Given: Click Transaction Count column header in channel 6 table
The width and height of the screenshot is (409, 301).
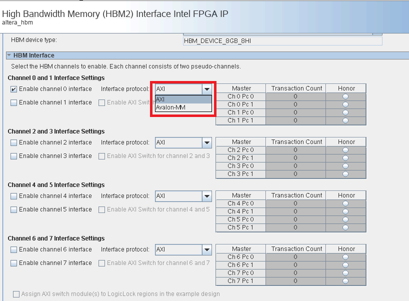Looking at the screenshot, I should click(x=296, y=248).
